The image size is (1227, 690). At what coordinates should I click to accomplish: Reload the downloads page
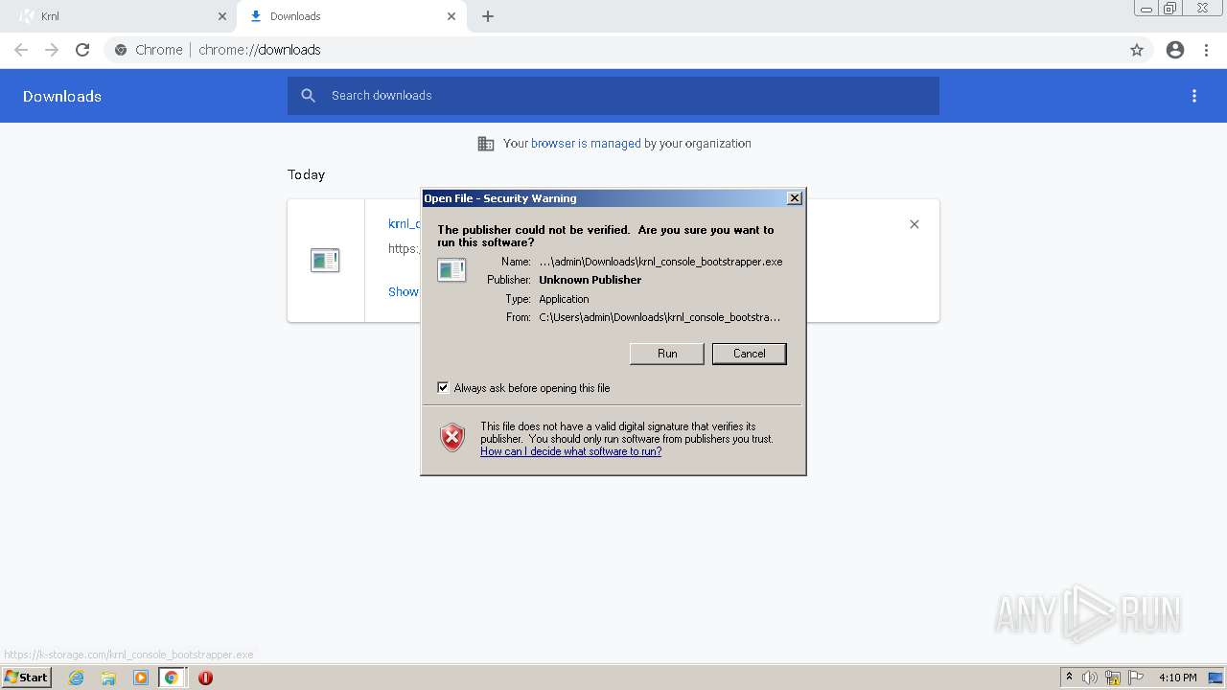pyautogui.click(x=82, y=50)
